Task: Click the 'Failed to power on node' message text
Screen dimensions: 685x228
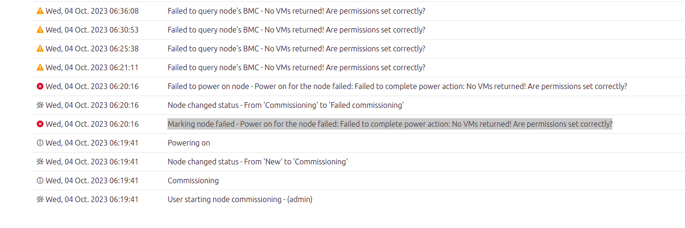Action: [x=397, y=86]
